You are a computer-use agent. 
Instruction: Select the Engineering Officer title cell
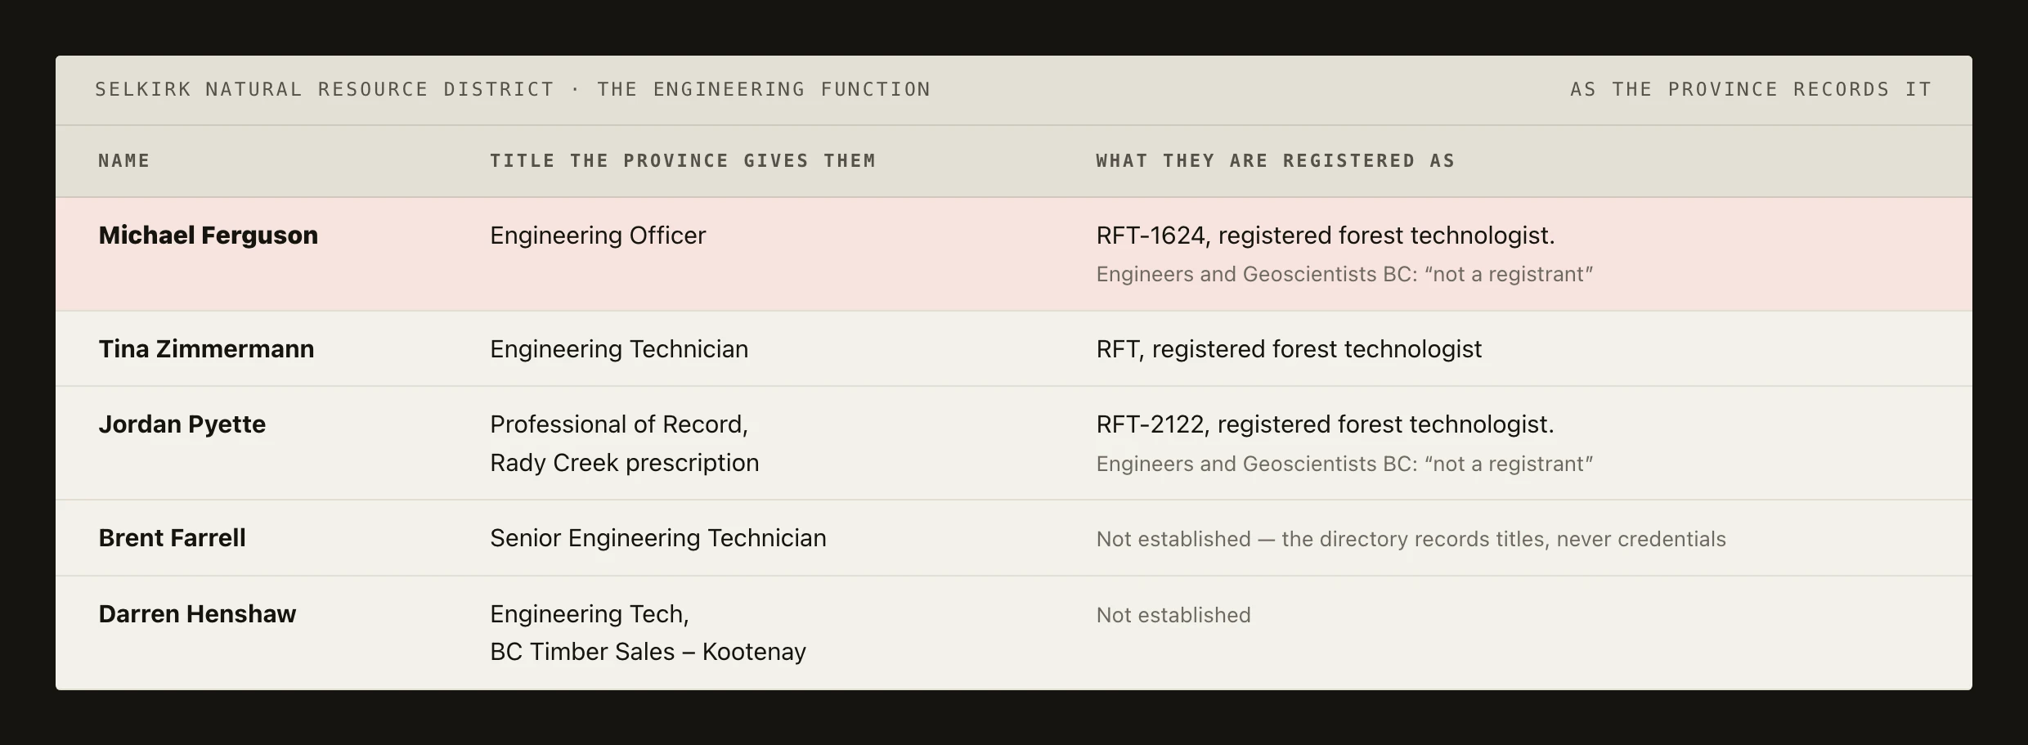598,236
